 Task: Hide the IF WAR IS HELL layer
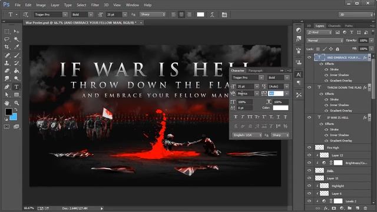point(309,117)
